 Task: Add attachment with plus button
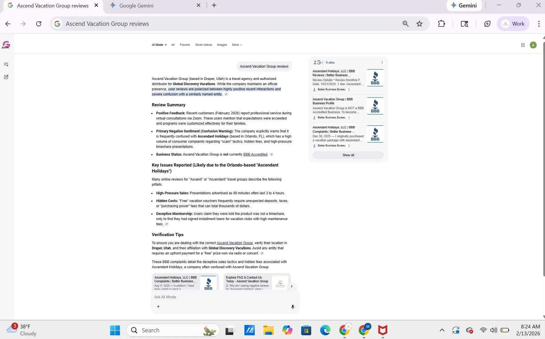click(x=158, y=307)
